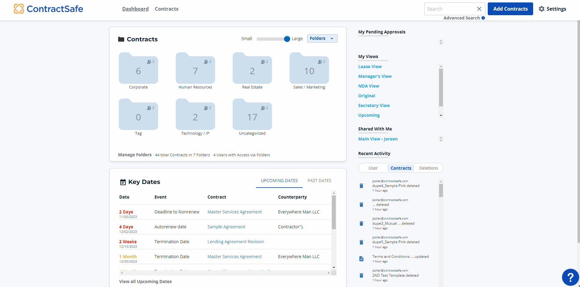Switch Recent Activity to Deletions
The height and width of the screenshot is (287, 580).
pos(428,168)
